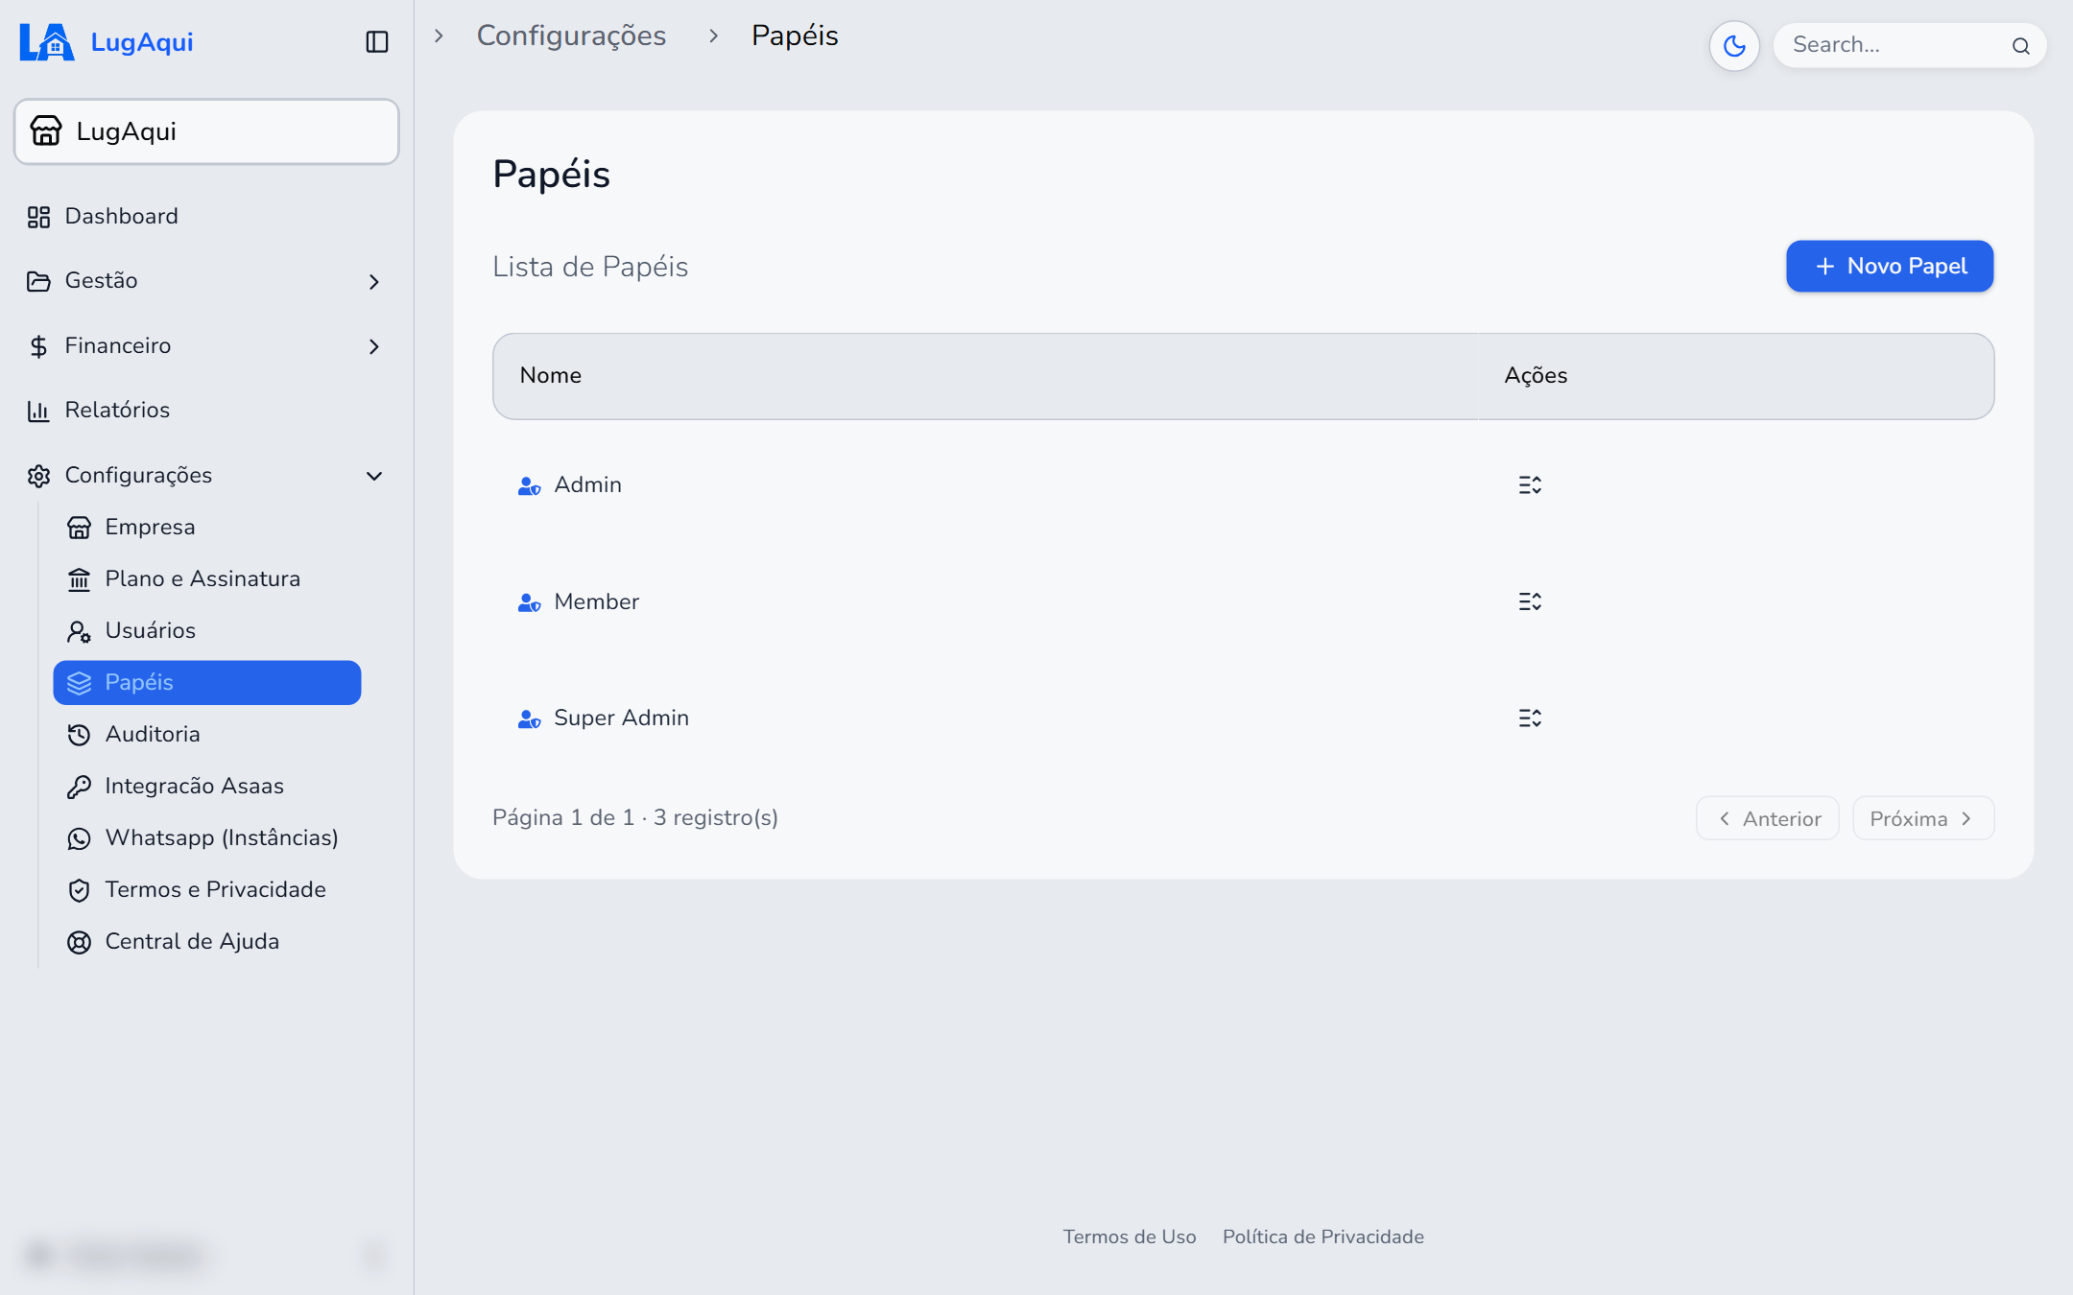This screenshot has width=2073, height=1295.
Task: Create a new role with Novo Papel
Action: [1889, 266]
